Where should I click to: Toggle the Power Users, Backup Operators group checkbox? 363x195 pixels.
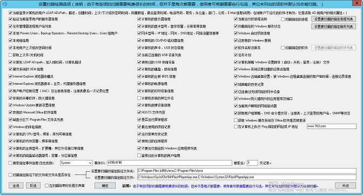point(10,33)
